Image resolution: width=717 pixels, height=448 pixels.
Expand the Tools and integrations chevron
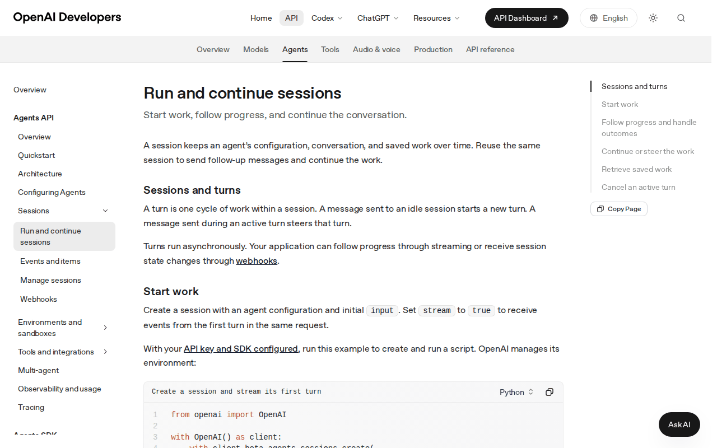click(x=105, y=352)
